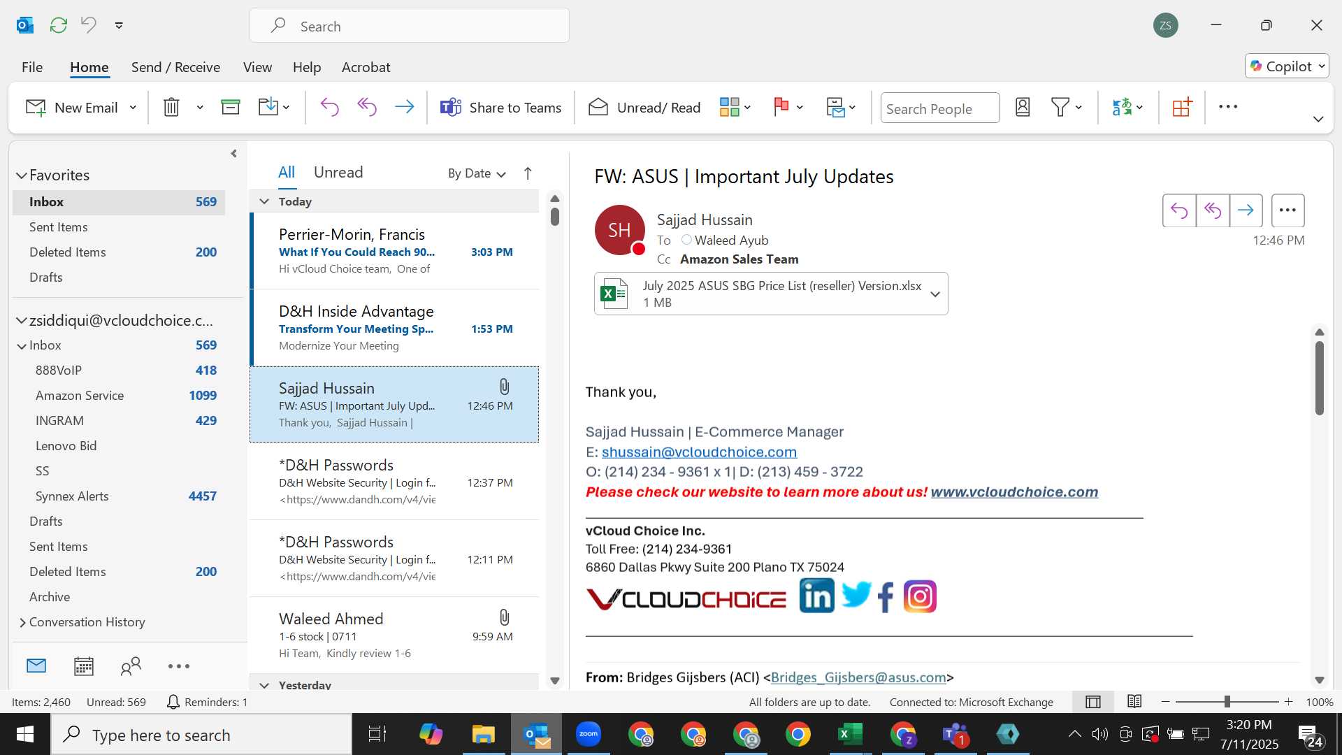The height and width of the screenshot is (755, 1342).
Task: Click the Reminders bell in status bar
Action: click(173, 702)
